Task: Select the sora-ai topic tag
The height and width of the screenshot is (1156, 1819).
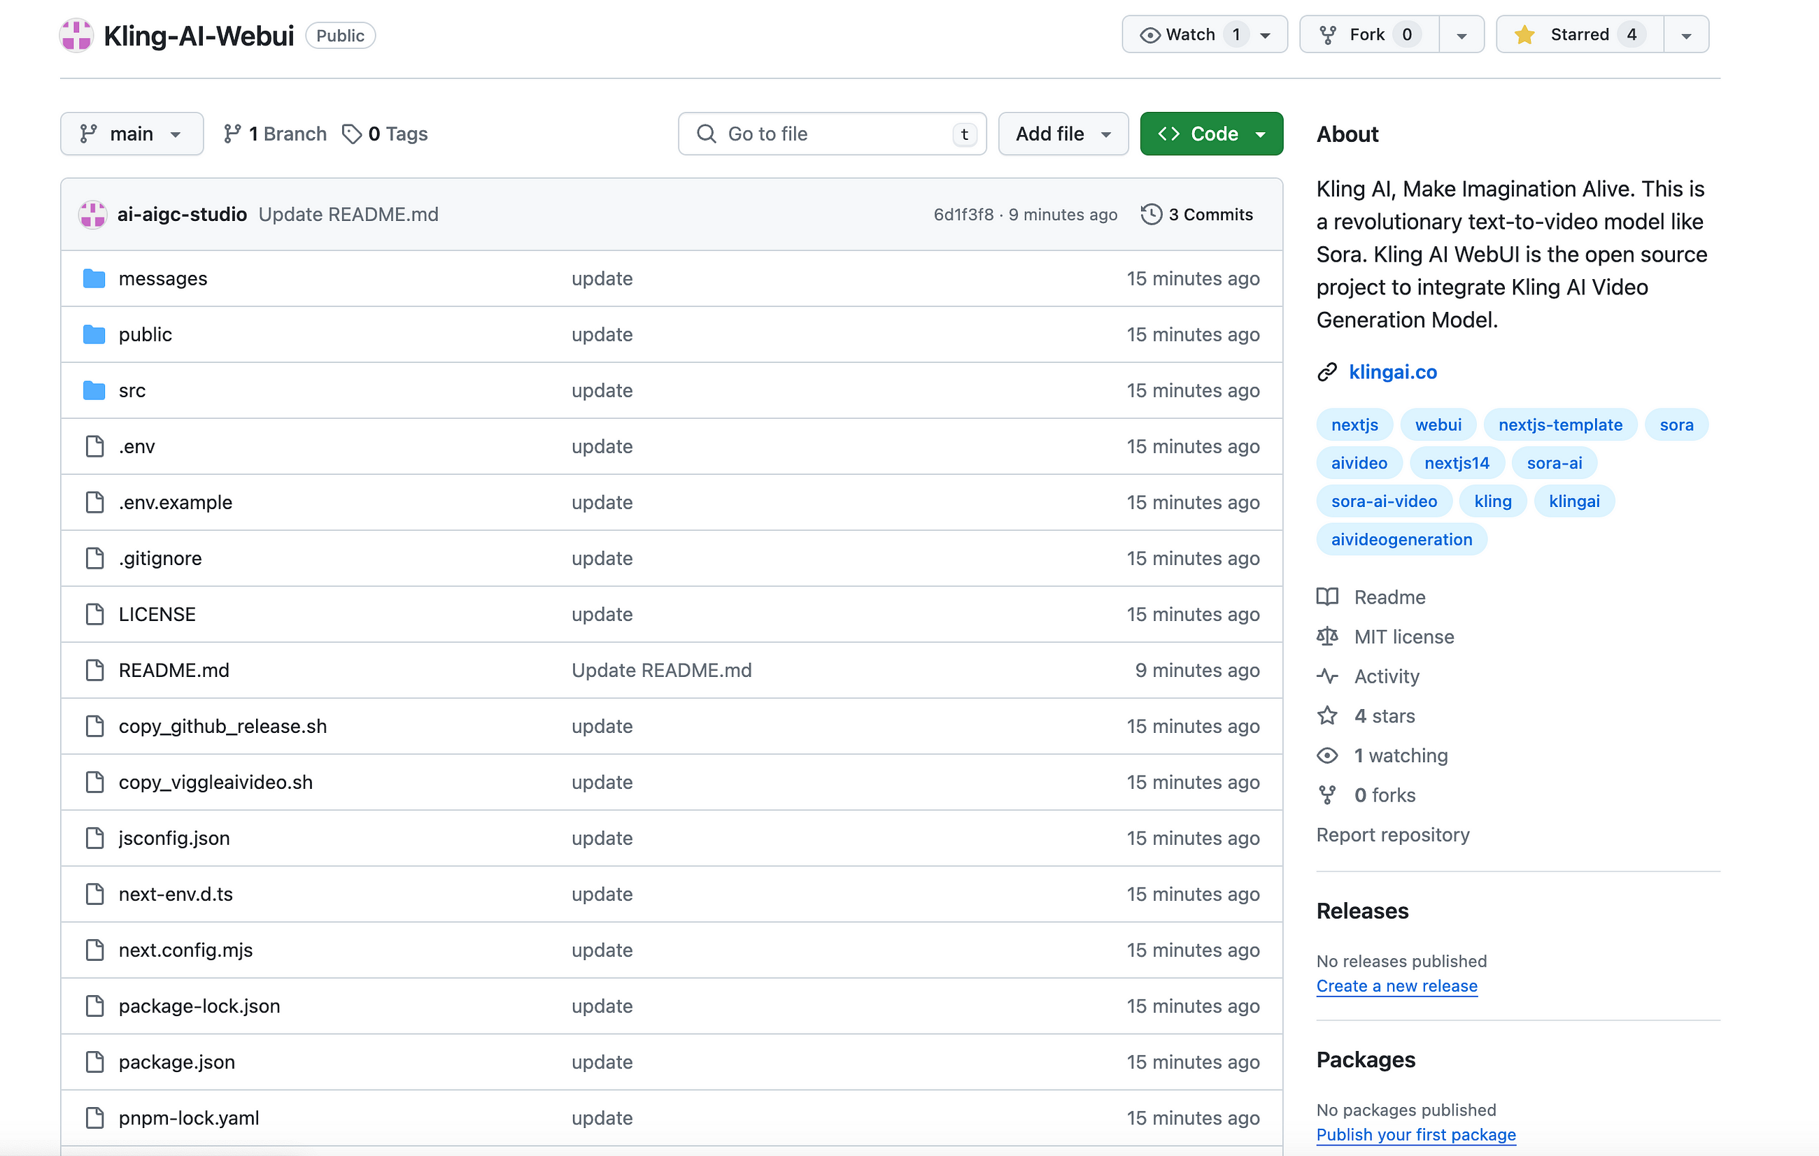Action: 1555,463
